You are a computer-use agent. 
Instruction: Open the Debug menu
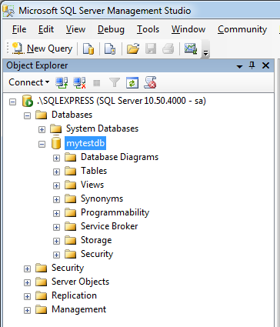111,29
